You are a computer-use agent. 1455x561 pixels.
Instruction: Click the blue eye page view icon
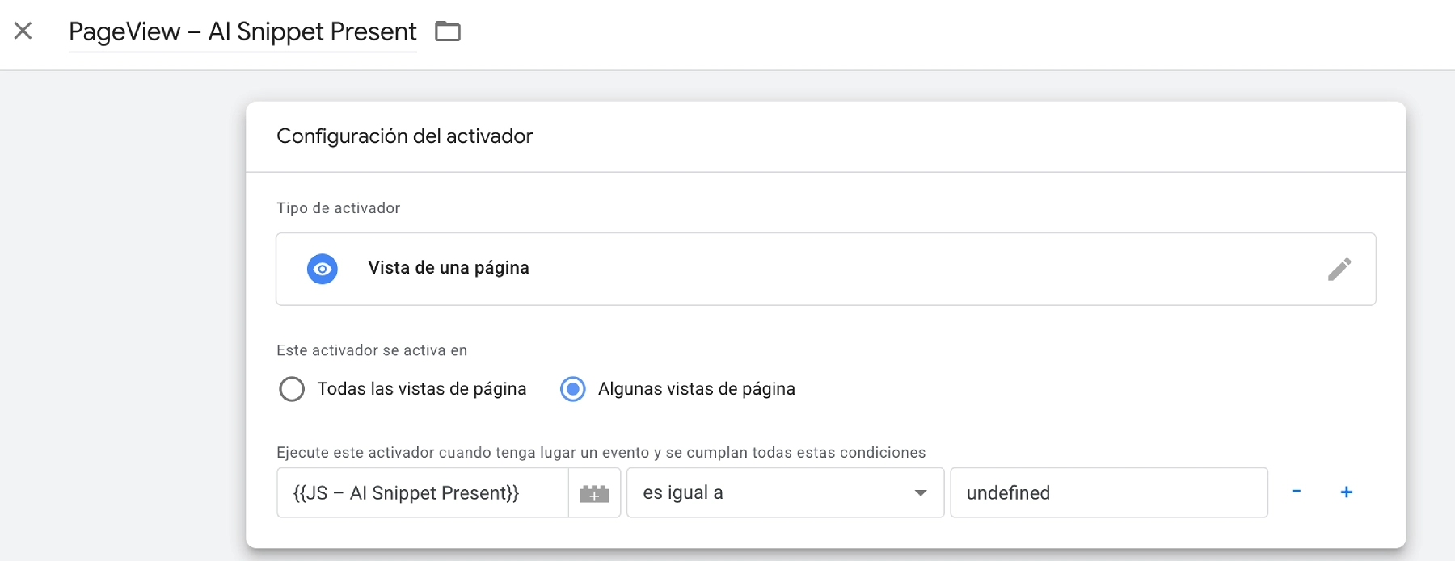323,269
